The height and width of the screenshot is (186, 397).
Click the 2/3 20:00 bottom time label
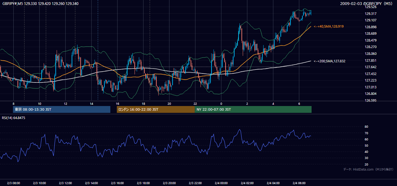pyautogui.click(x=169, y=183)
